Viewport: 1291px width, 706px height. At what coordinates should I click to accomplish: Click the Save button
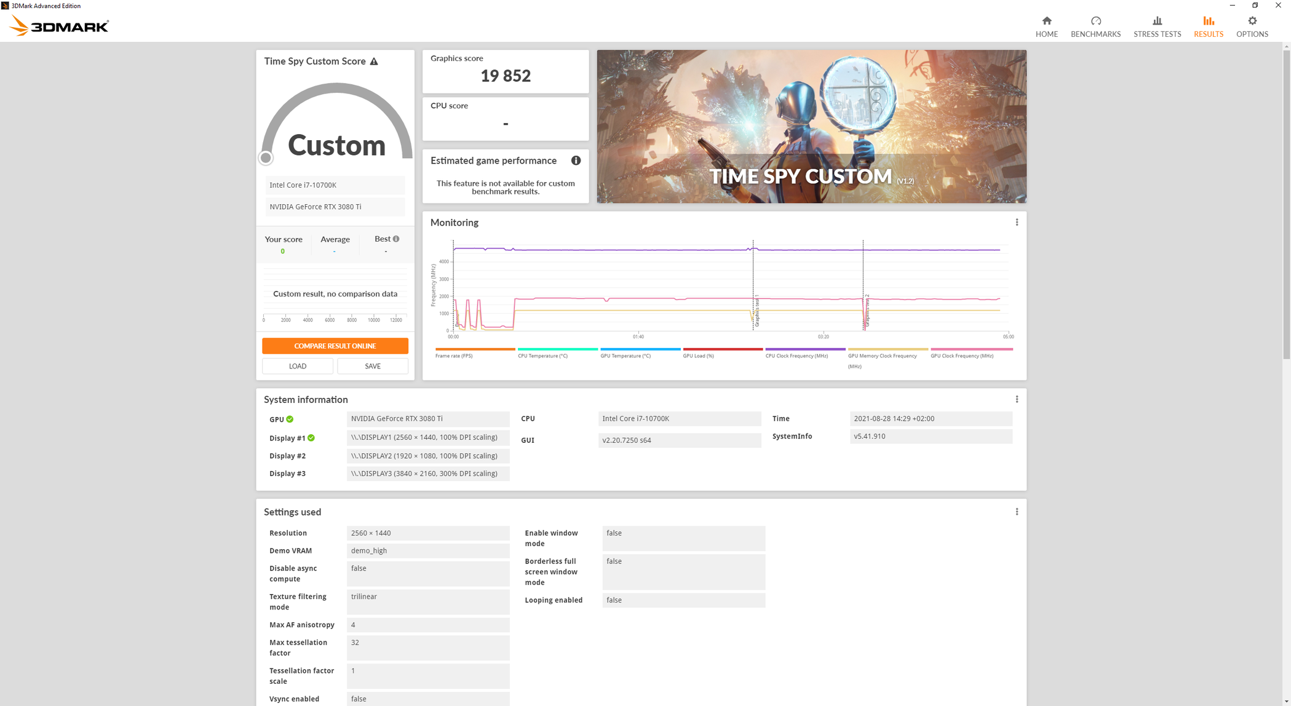coord(373,366)
